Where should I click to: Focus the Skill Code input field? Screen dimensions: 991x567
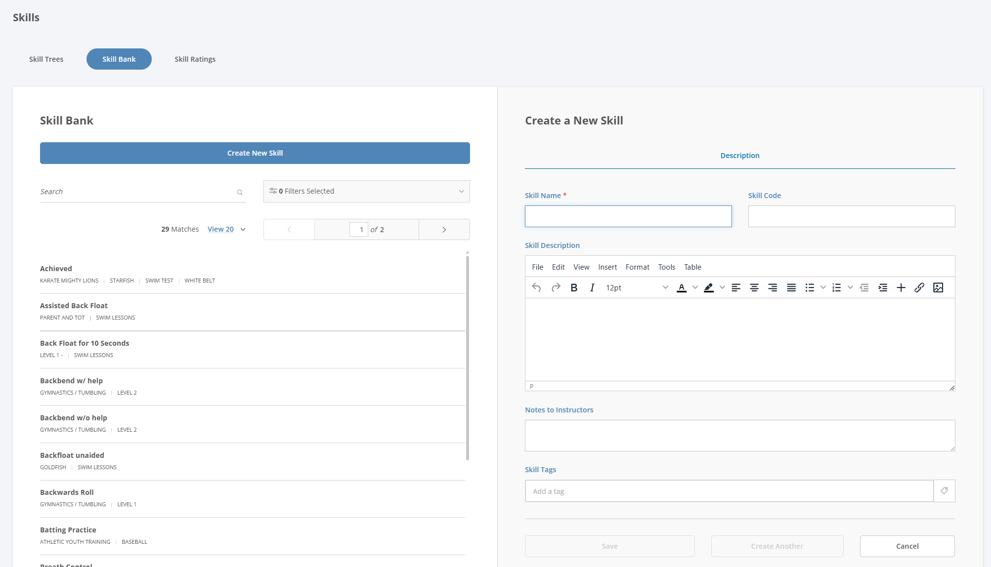(x=852, y=216)
